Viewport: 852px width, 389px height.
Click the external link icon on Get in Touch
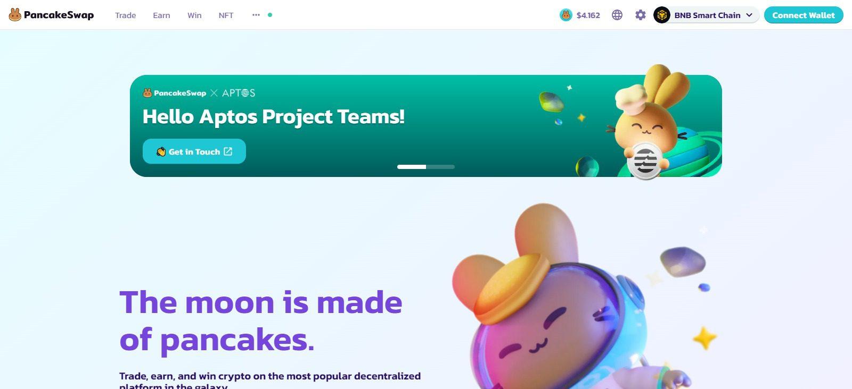click(x=228, y=151)
